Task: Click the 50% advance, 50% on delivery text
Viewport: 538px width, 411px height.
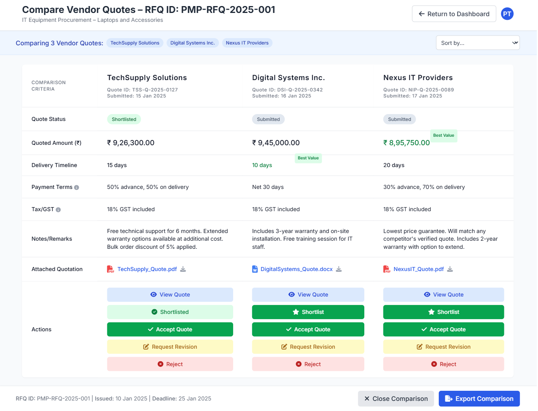Action: tap(148, 187)
